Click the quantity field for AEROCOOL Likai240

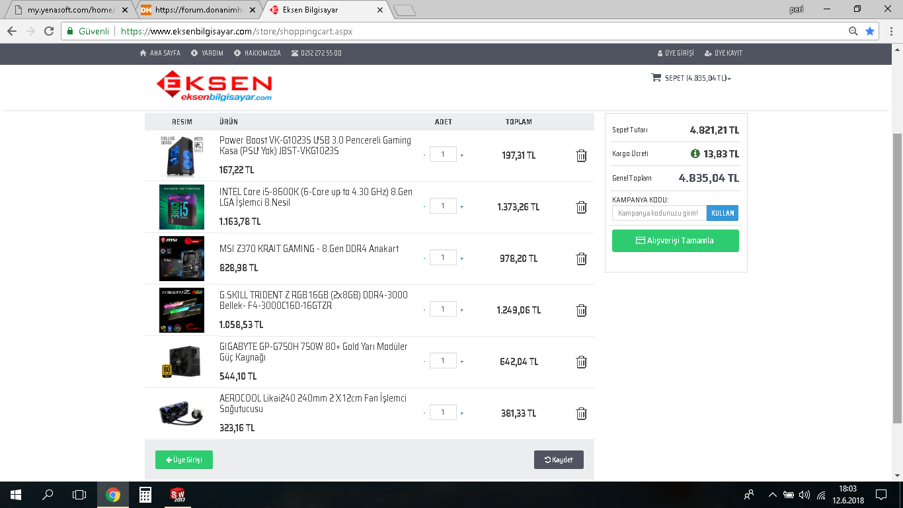[443, 412]
